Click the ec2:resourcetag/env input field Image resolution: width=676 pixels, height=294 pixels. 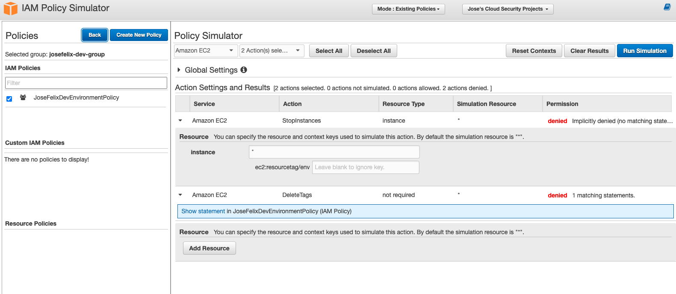tap(366, 167)
